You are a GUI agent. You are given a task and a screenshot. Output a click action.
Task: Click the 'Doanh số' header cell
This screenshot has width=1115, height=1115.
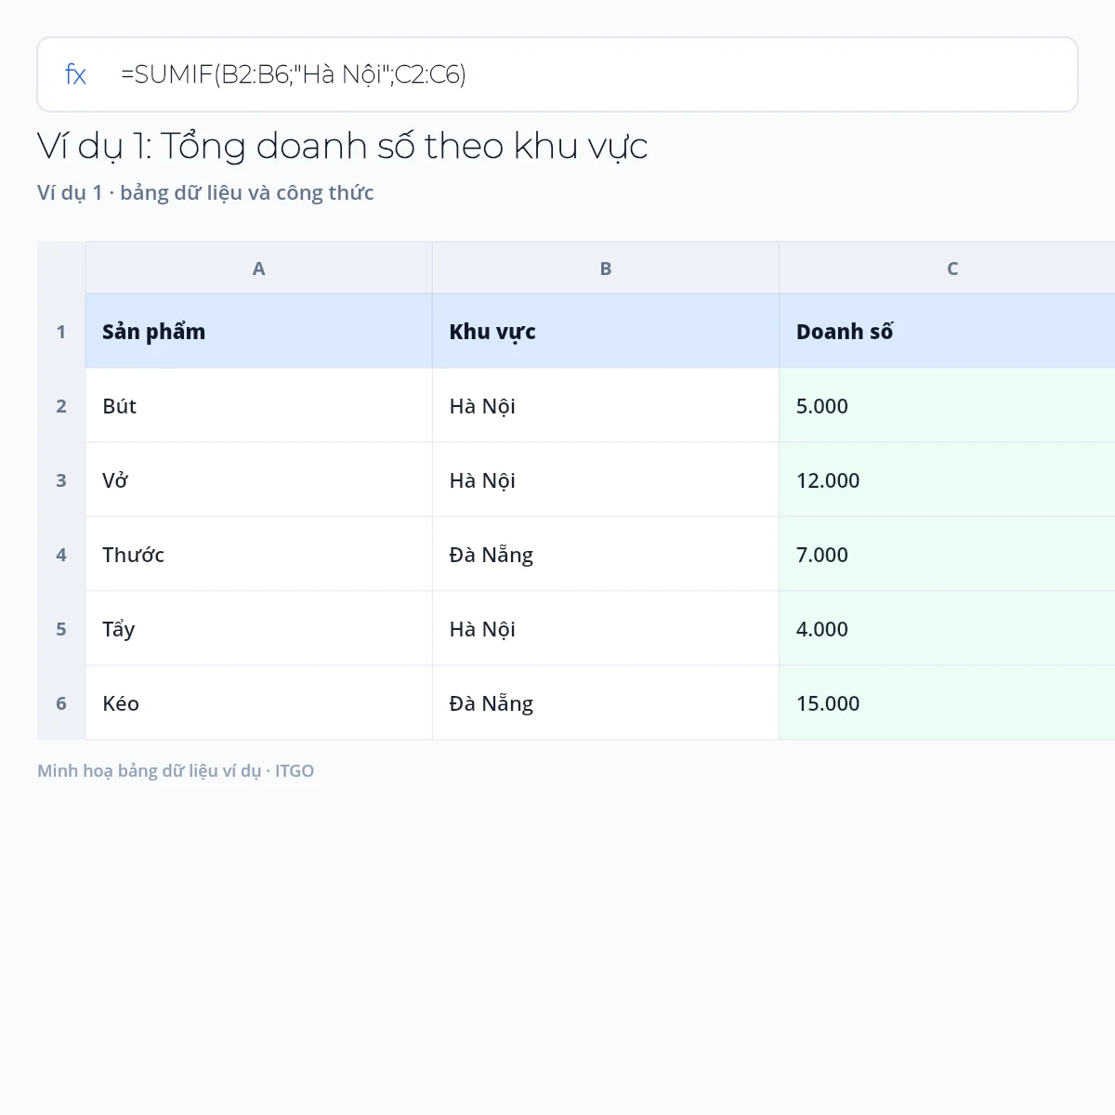coord(948,332)
